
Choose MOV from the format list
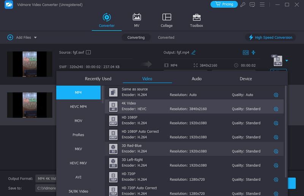pyautogui.click(x=78, y=121)
